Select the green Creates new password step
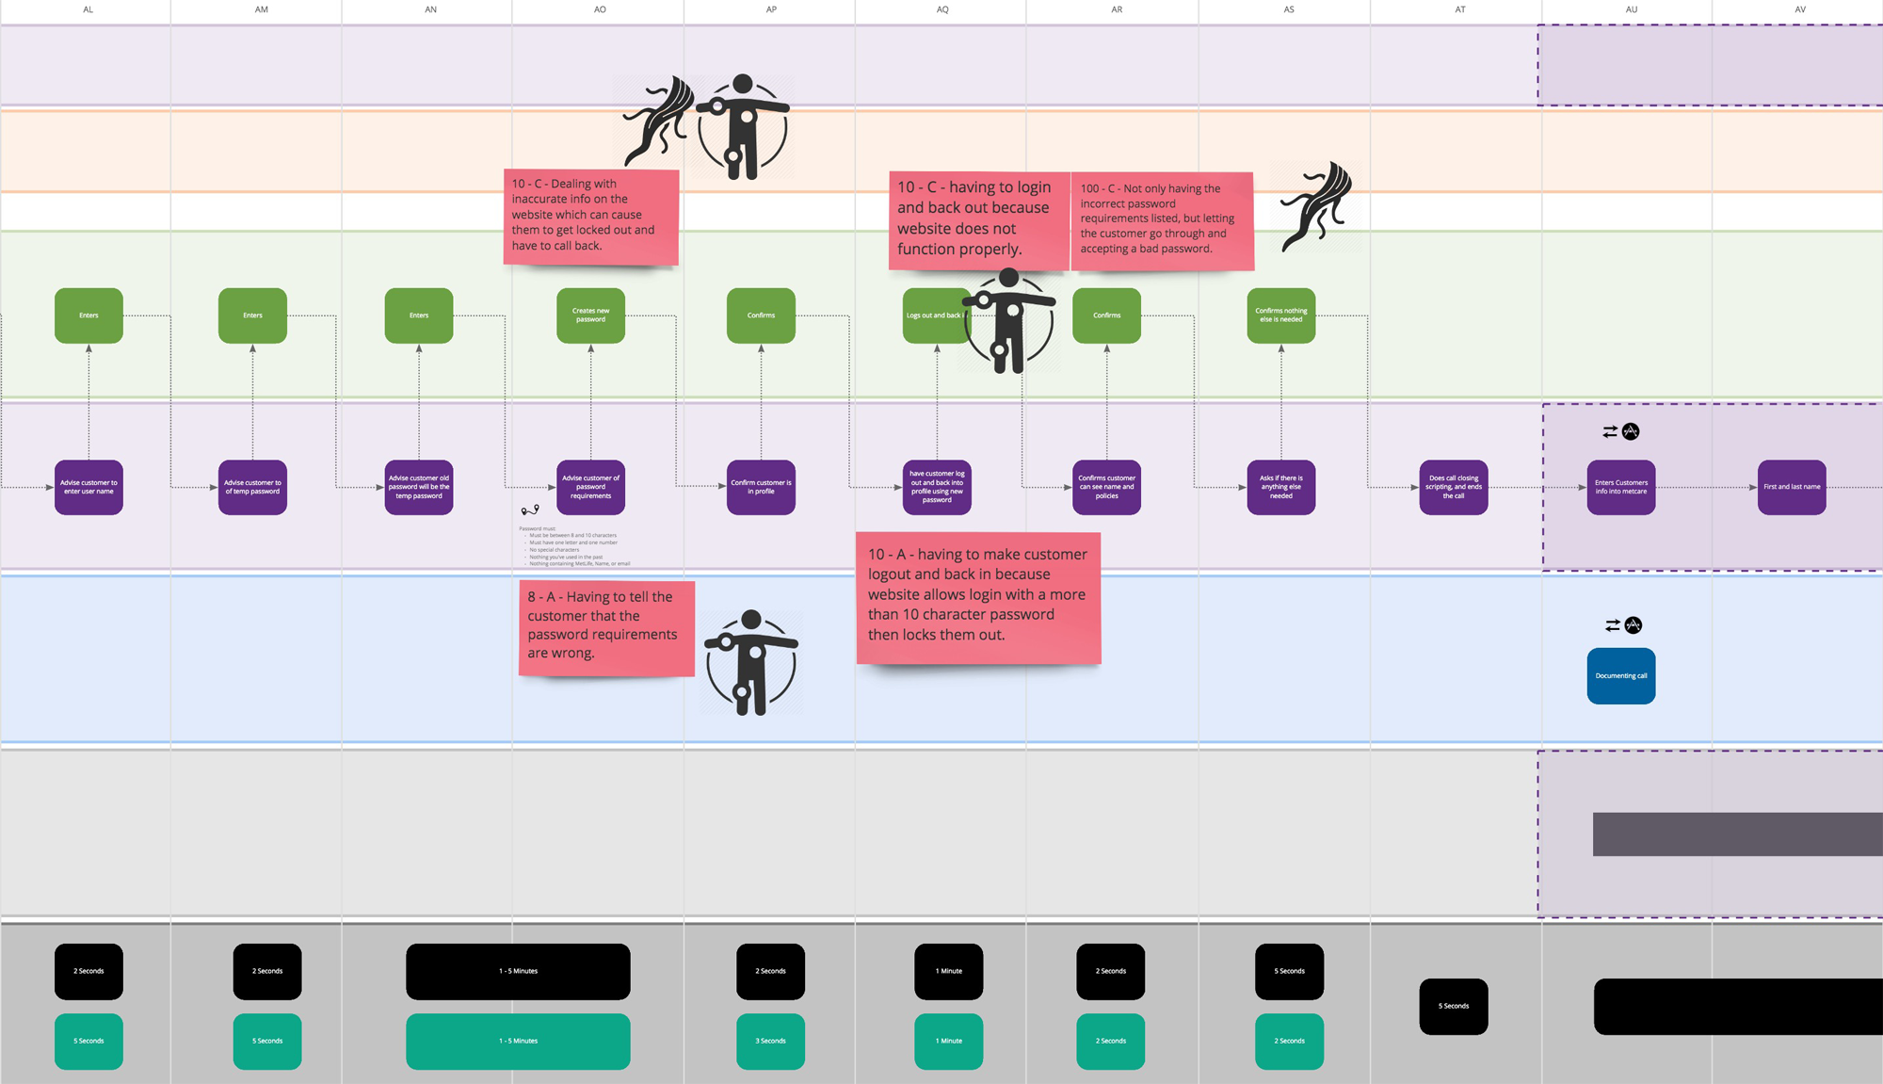This screenshot has width=1883, height=1084. [x=590, y=315]
